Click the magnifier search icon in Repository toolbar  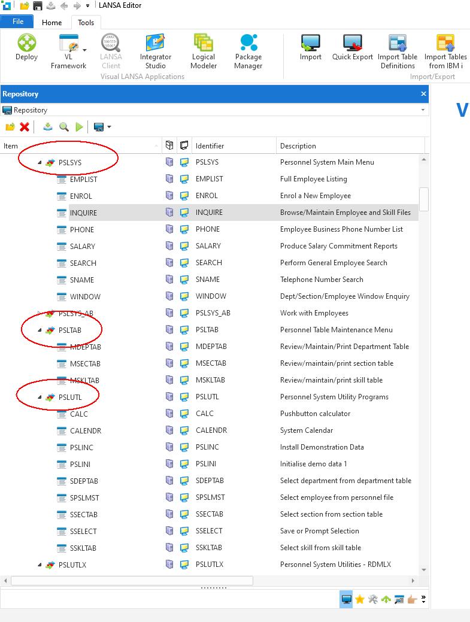[63, 127]
